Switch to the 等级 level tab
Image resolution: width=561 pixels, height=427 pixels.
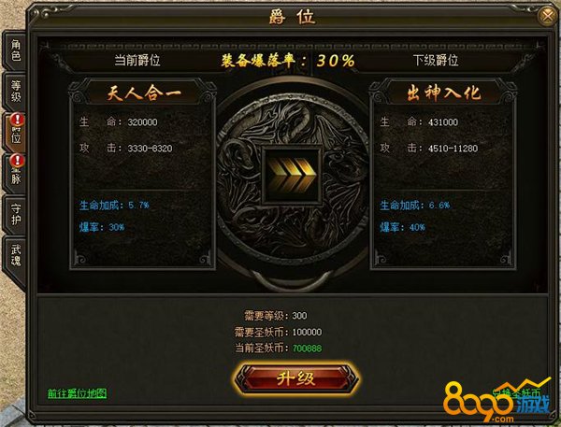pyautogui.click(x=15, y=92)
